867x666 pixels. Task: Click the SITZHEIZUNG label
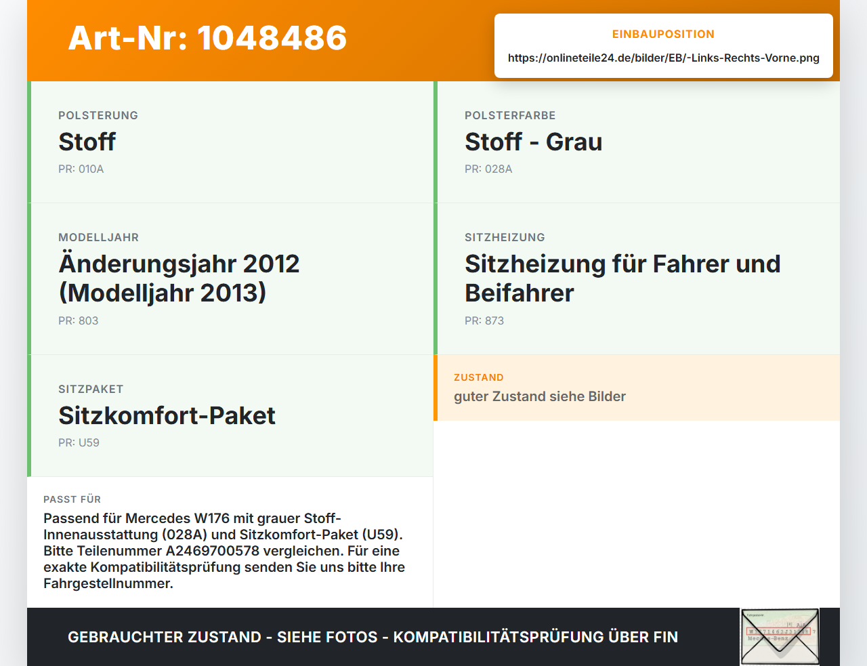[x=505, y=237]
